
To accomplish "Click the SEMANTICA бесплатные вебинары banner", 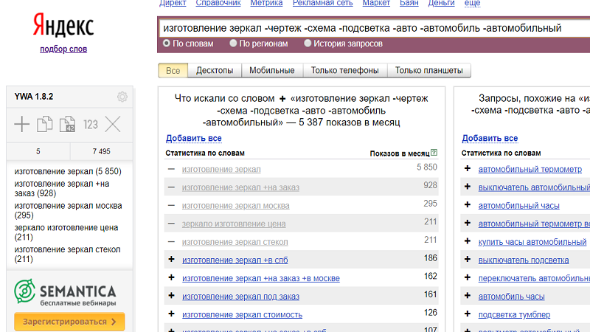I will pos(65,292).
